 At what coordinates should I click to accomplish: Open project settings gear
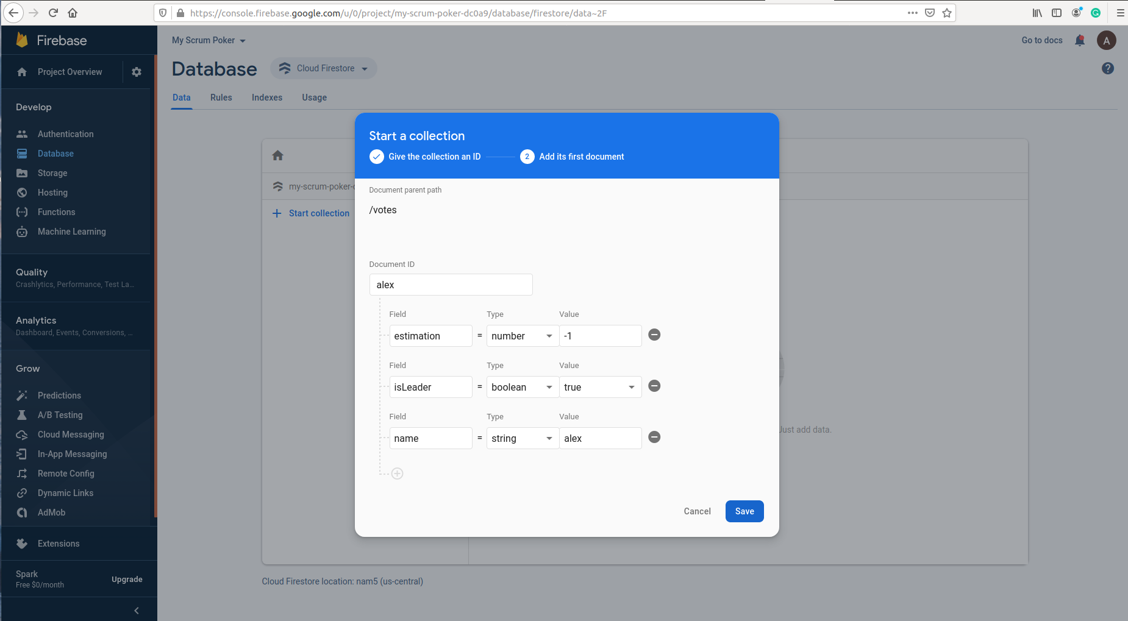pyautogui.click(x=137, y=71)
